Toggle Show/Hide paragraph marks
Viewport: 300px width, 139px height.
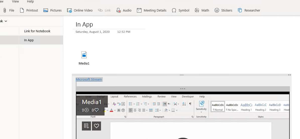pos(190,104)
